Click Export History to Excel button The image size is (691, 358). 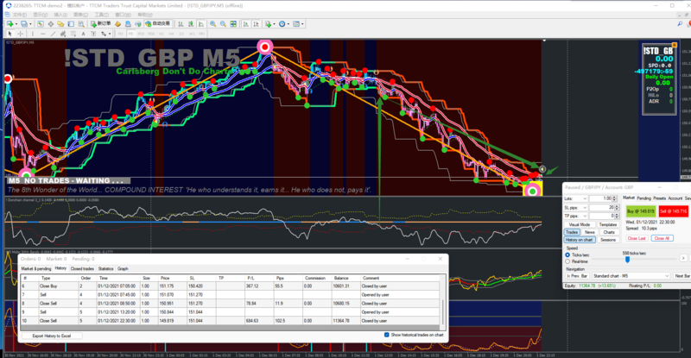coord(53,335)
